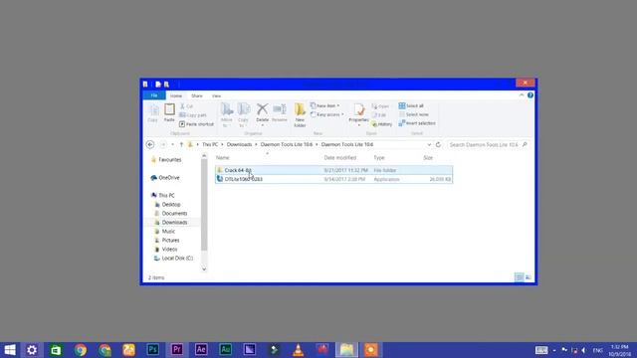Click the Move to icon
The image size is (637, 358).
tap(227, 109)
